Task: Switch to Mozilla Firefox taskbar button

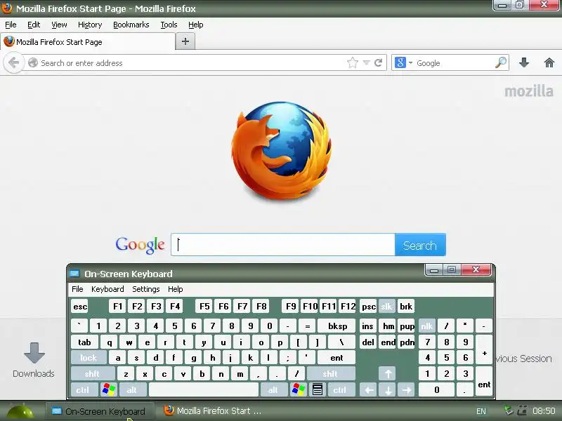Action: pos(212,411)
